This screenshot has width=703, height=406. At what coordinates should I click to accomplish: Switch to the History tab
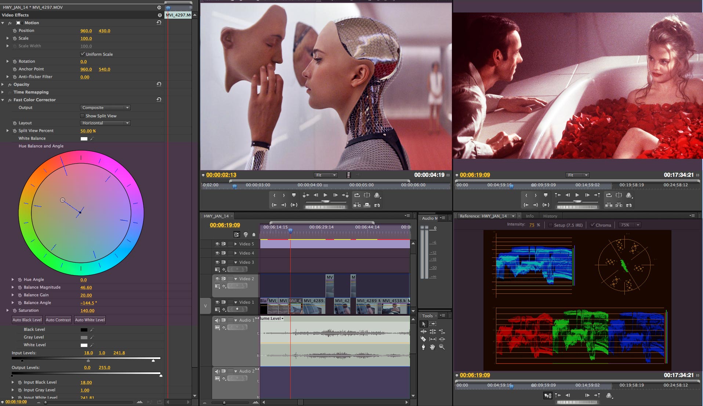click(550, 216)
